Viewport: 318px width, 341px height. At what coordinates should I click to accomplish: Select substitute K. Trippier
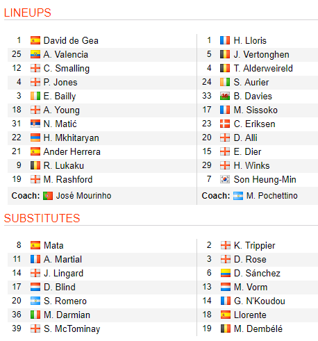point(255,246)
